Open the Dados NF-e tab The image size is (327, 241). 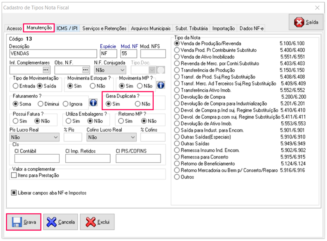(x=251, y=28)
